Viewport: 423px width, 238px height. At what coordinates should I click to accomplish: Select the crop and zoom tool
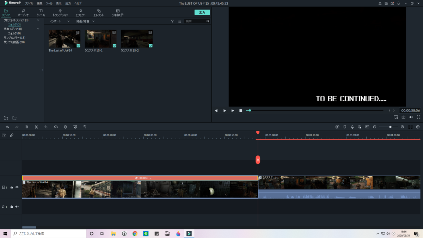pyautogui.click(x=46, y=127)
